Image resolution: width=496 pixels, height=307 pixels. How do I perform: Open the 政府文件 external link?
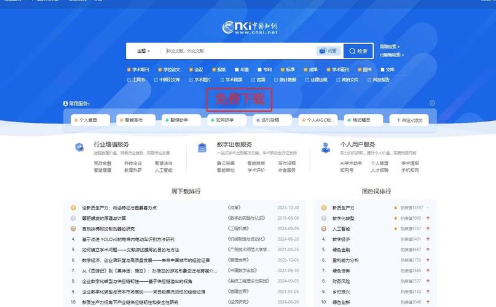coord(347,80)
